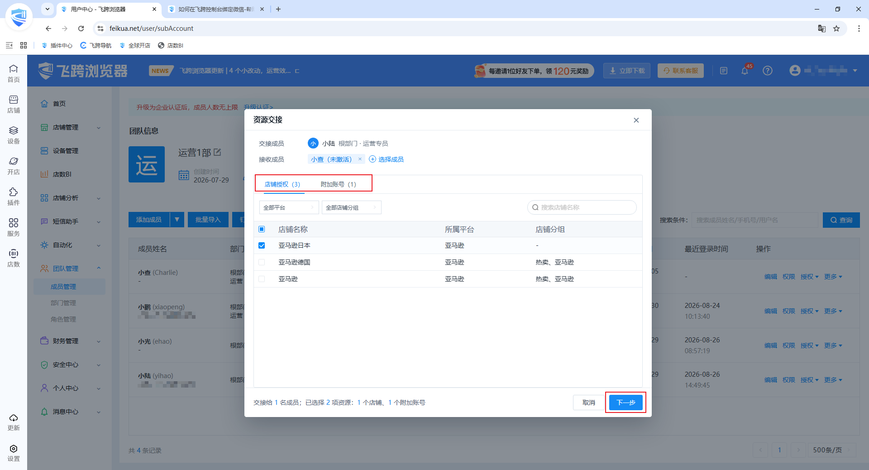Image resolution: width=869 pixels, height=470 pixels.
Task: Open the 店铺 icon in left rail
Action: click(x=14, y=104)
